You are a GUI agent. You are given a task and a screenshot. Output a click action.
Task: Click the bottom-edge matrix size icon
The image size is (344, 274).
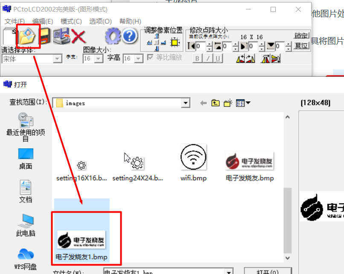pos(271,46)
